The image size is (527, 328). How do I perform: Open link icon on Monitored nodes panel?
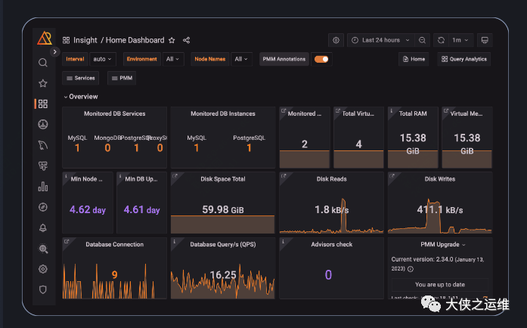[x=284, y=110]
